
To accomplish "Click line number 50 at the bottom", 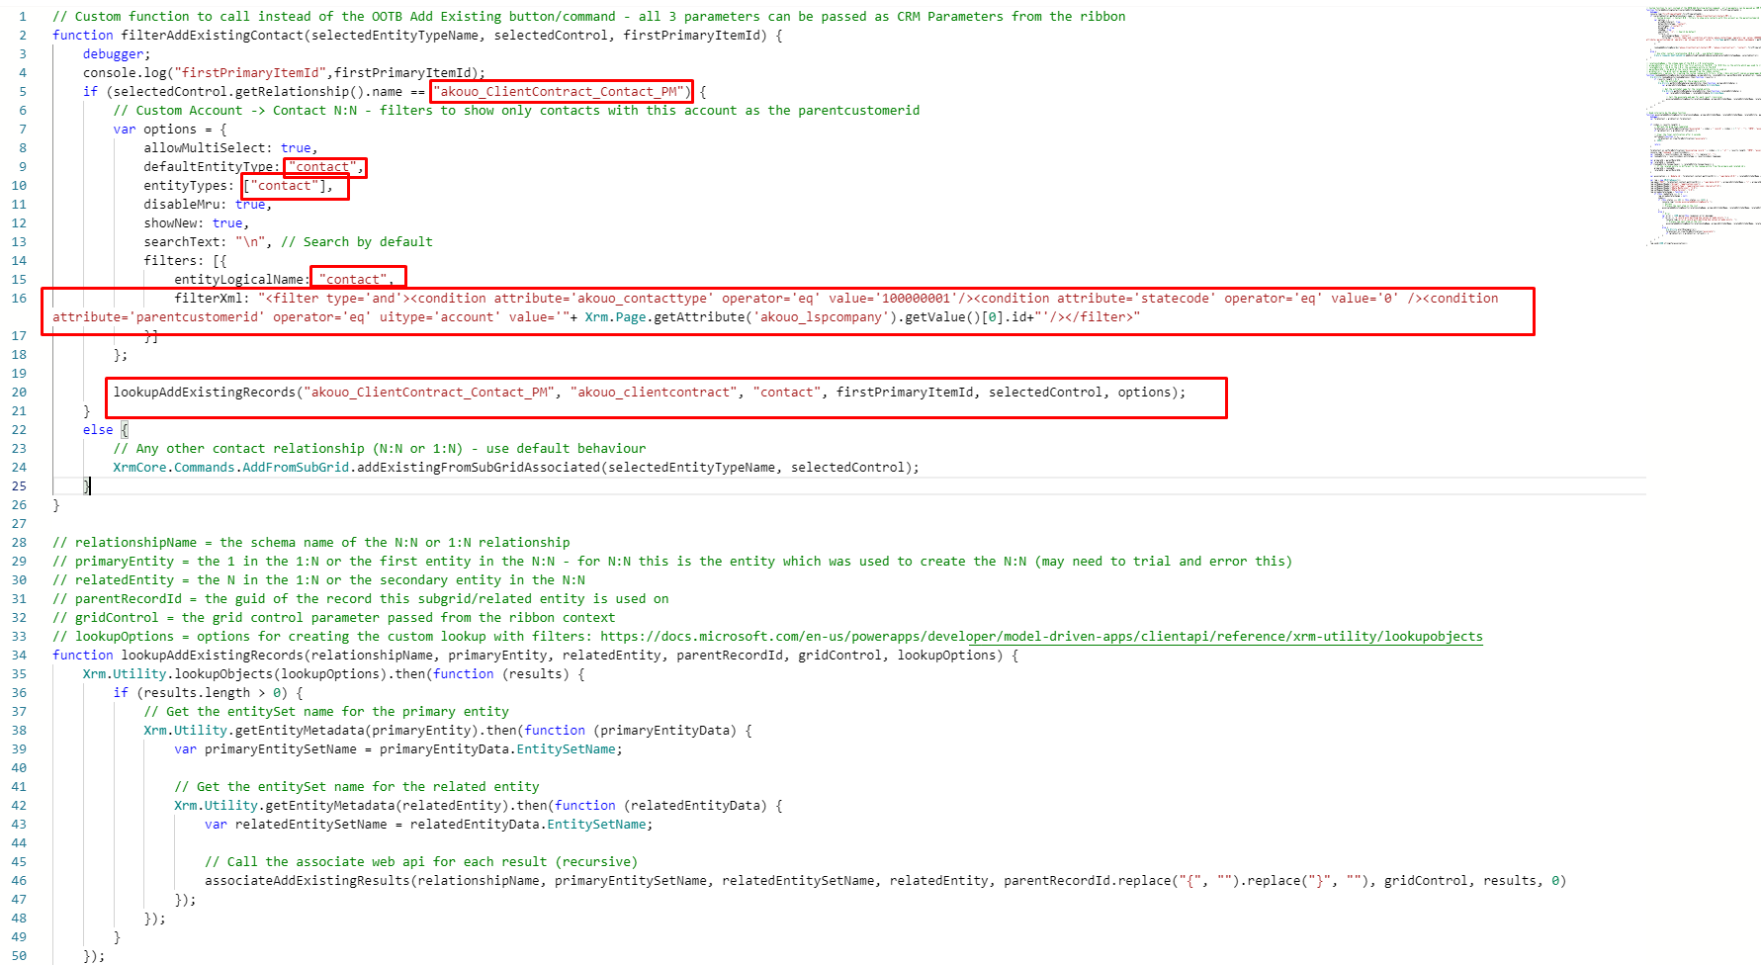I will coord(19,955).
